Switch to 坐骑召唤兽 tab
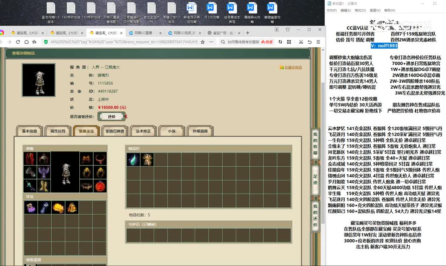The width and height of the screenshot is (446, 266). [114, 131]
